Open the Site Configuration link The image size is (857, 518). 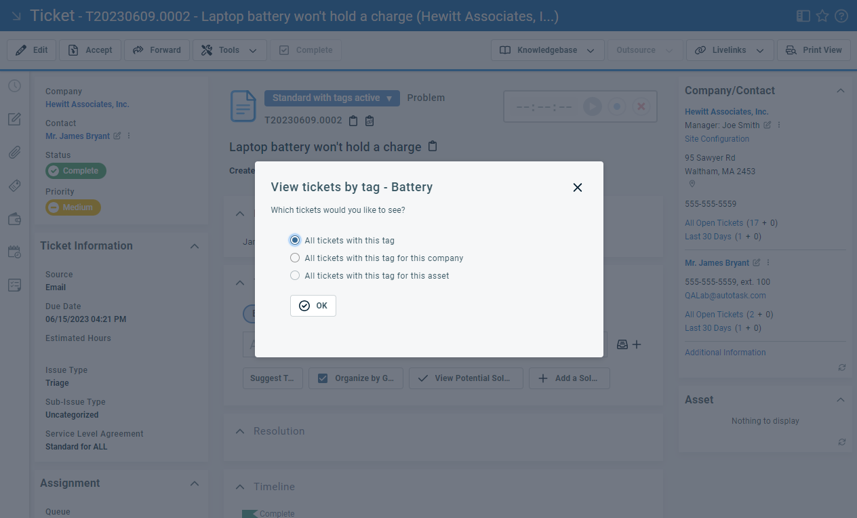click(717, 139)
